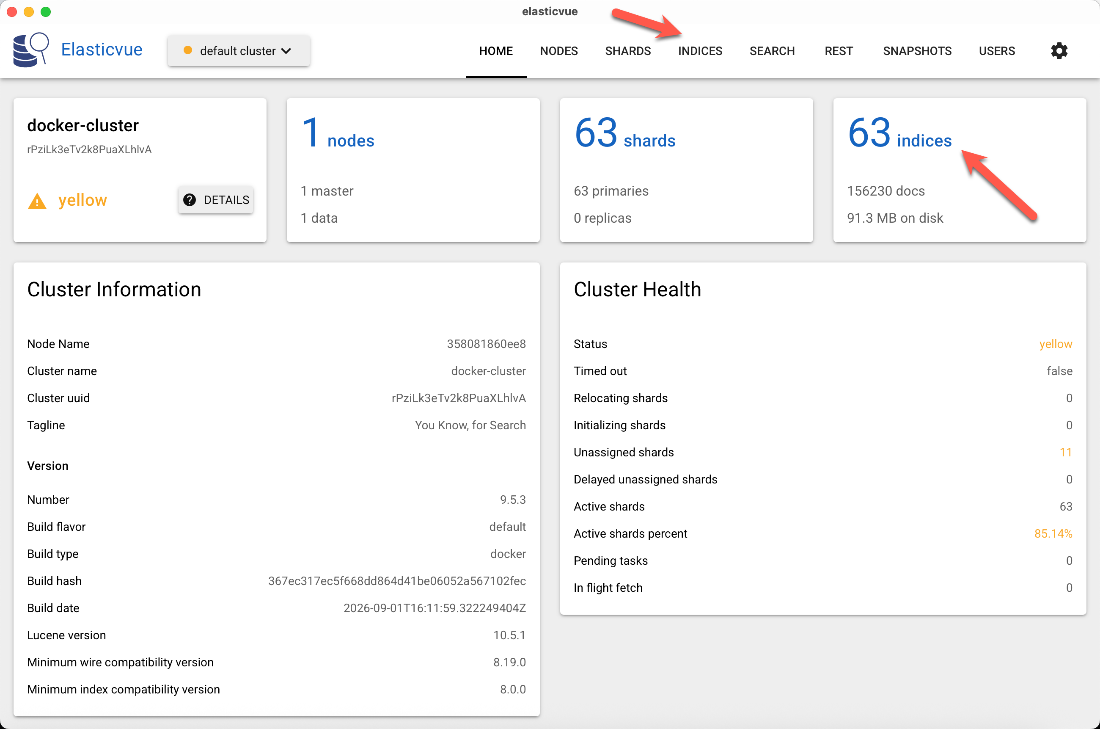Select the cluster UUID under docker-cluster heading
Screen dimensions: 1100x729
click(89, 150)
